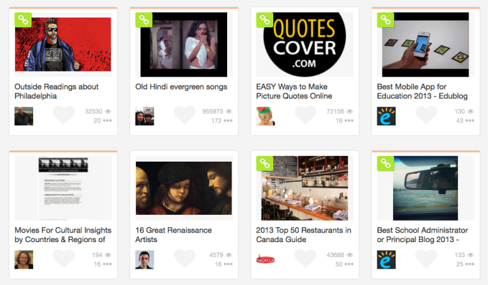Click link badge on Best Mobile App for Education card

point(385,20)
